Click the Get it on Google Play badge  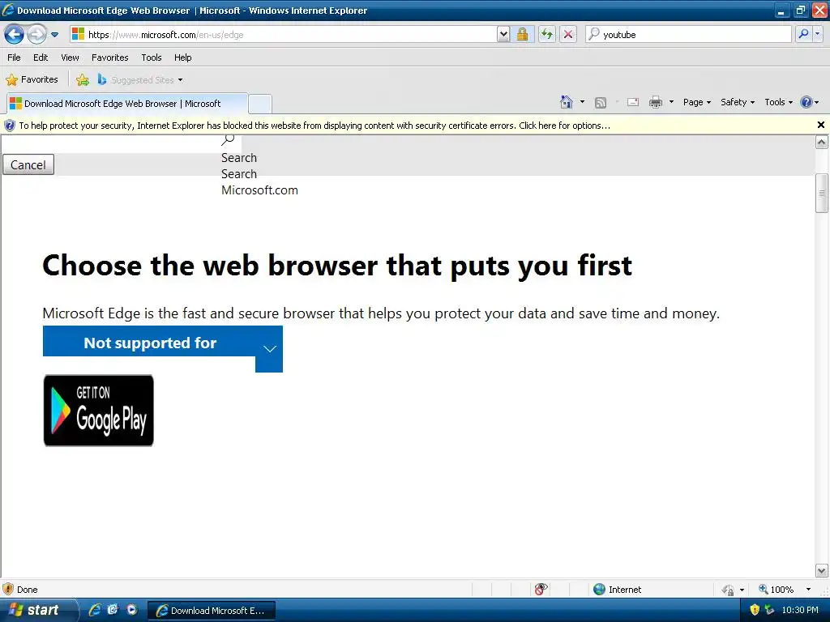[x=98, y=411]
